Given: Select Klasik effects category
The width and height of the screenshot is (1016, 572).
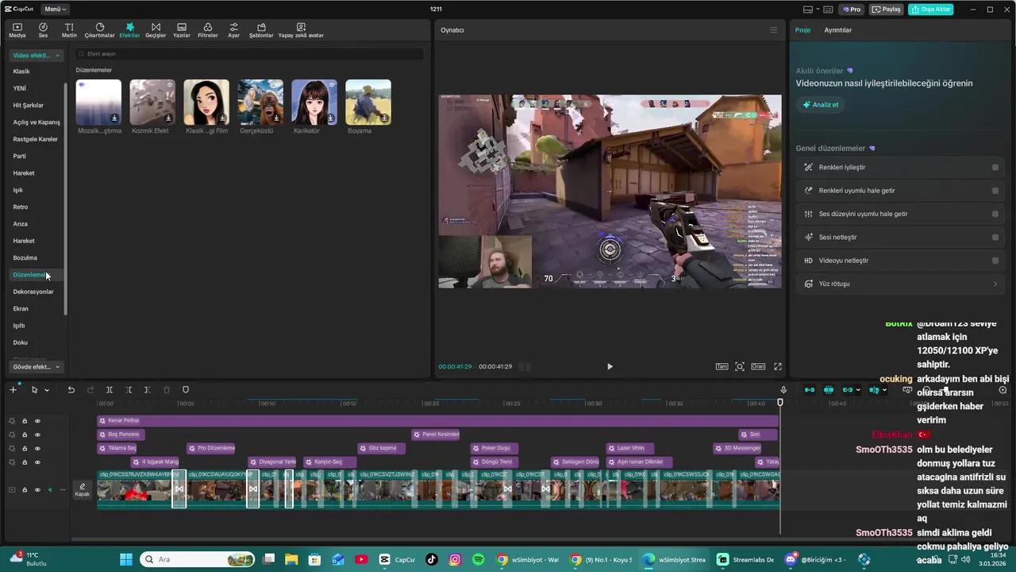Looking at the screenshot, I should point(21,71).
